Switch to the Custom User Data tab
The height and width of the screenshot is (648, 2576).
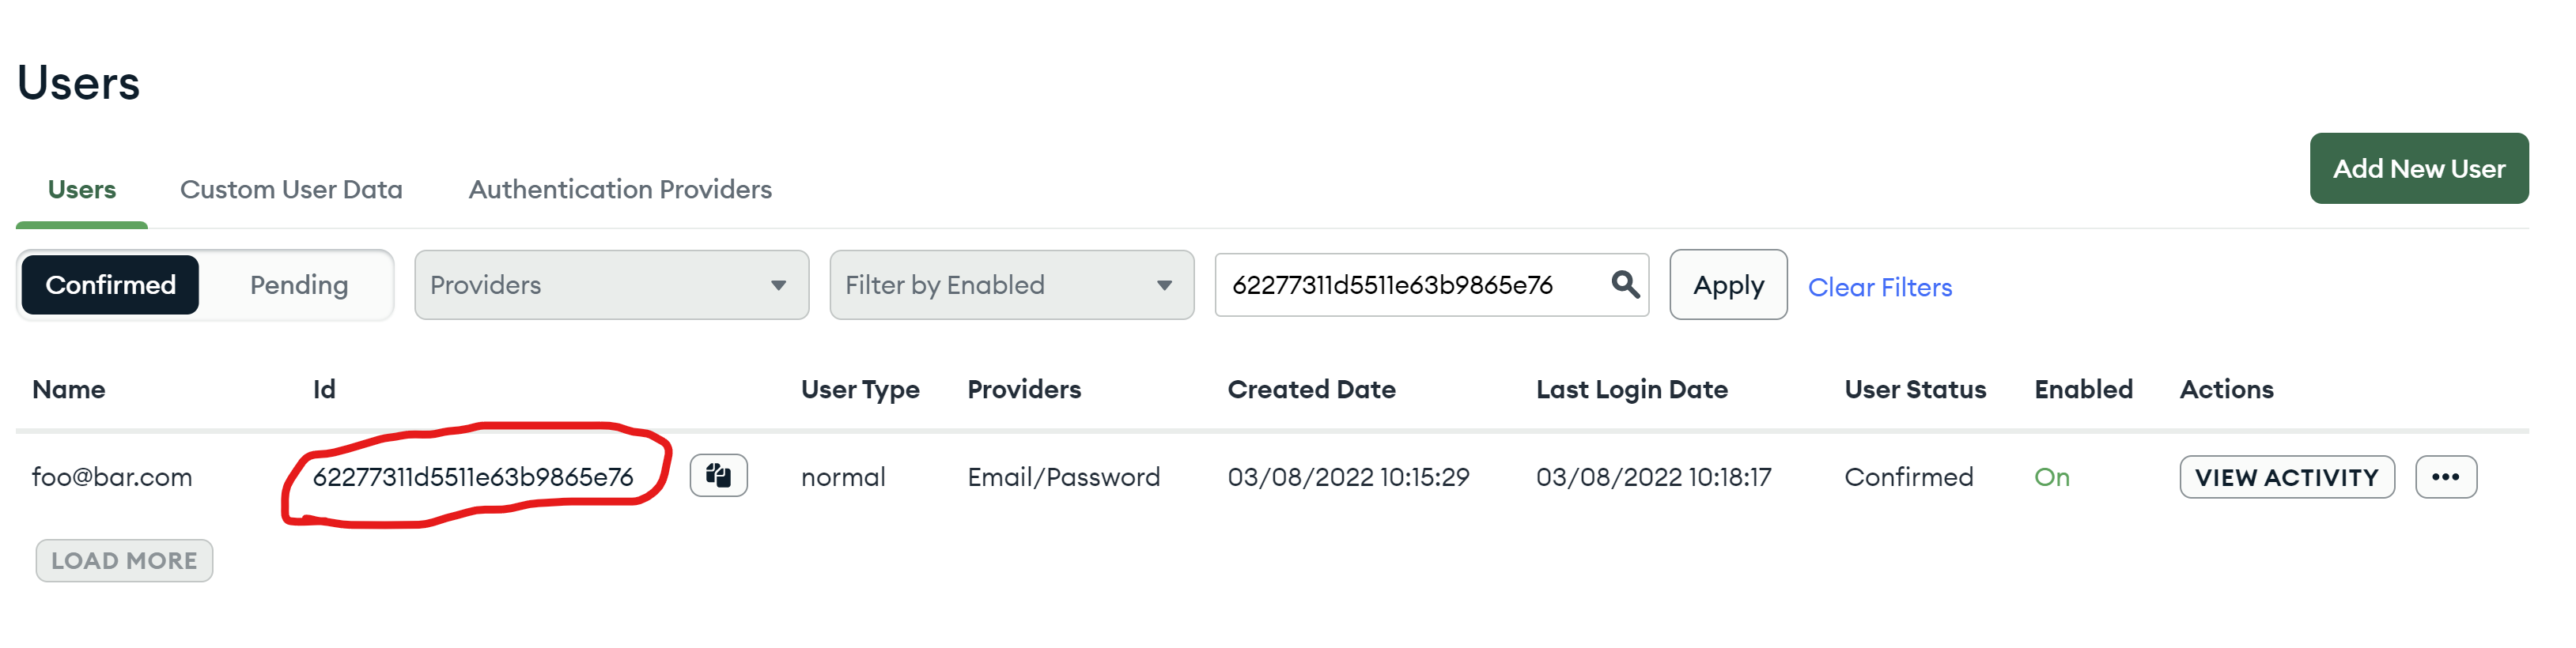coord(291,190)
